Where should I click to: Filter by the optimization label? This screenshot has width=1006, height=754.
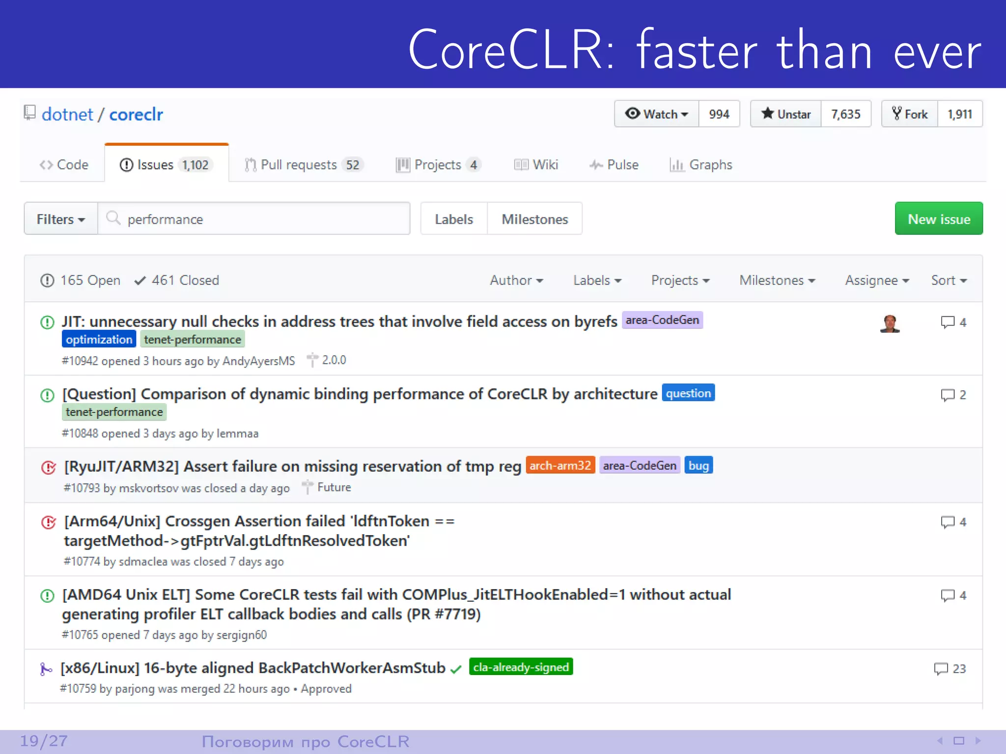pos(99,339)
